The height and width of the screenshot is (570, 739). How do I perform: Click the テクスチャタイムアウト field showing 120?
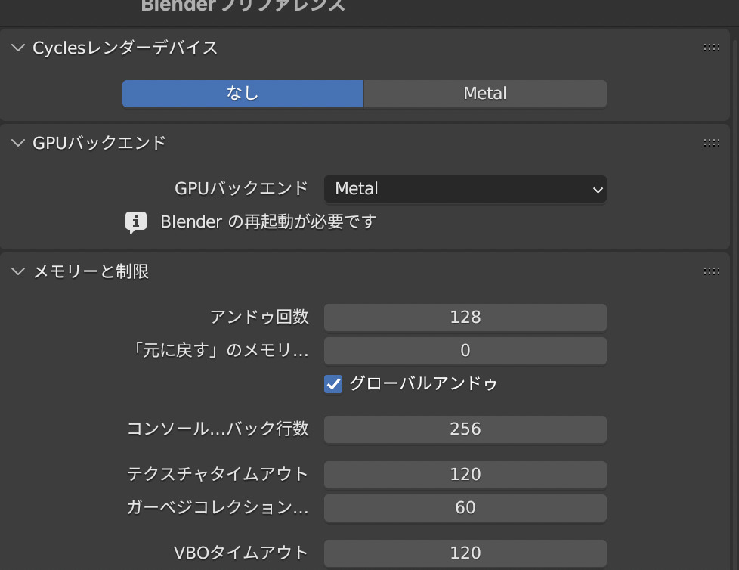(465, 474)
